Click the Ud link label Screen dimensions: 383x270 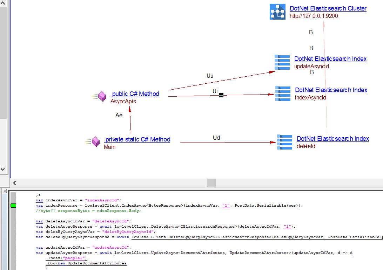(216, 138)
